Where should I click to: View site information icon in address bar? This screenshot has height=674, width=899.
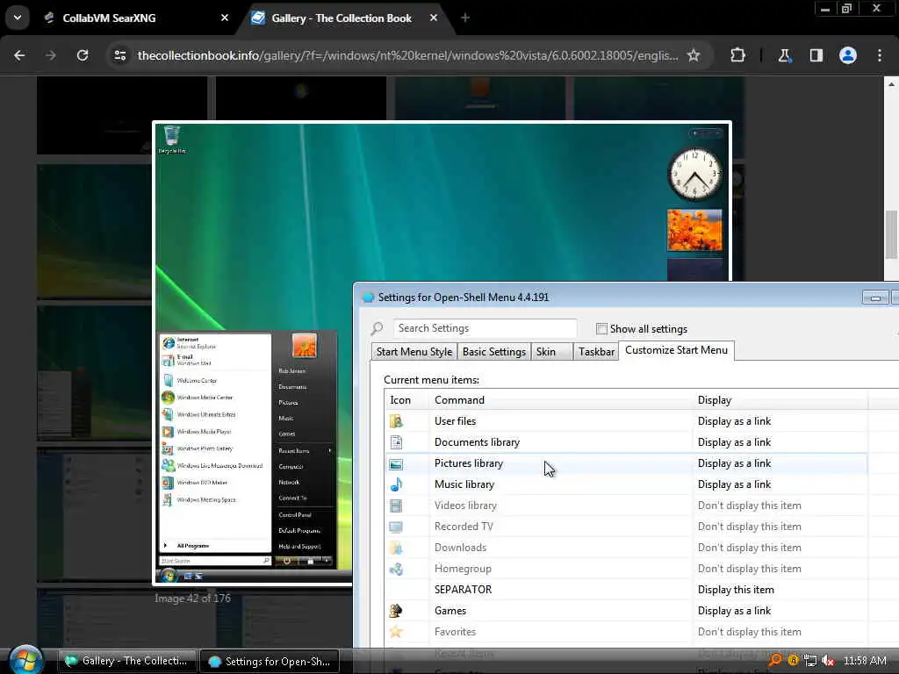point(119,55)
